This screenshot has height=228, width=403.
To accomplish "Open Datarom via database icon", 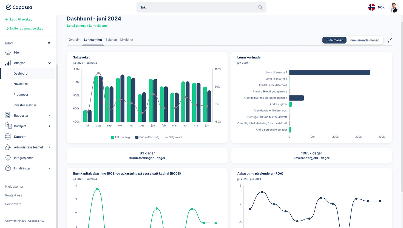I will click(x=8, y=137).
